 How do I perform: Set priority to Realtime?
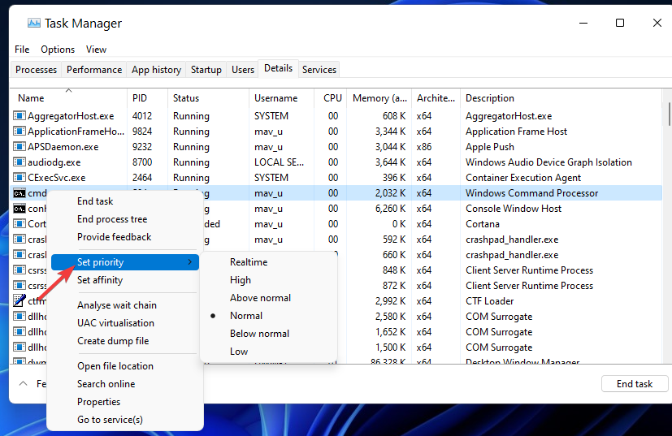pos(249,262)
